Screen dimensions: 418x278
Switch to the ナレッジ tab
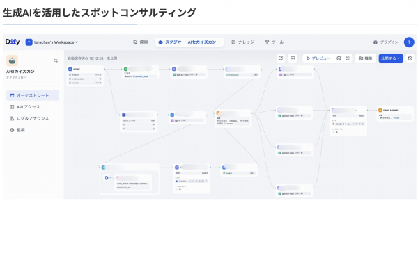point(242,42)
